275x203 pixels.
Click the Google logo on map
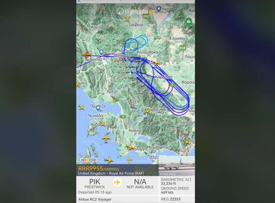87,160
